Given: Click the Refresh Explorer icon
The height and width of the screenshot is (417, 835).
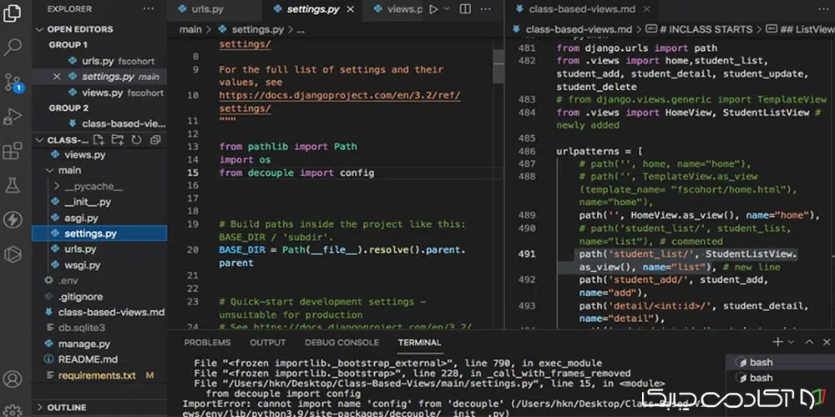Looking at the screenshot, I should (135, 140).
